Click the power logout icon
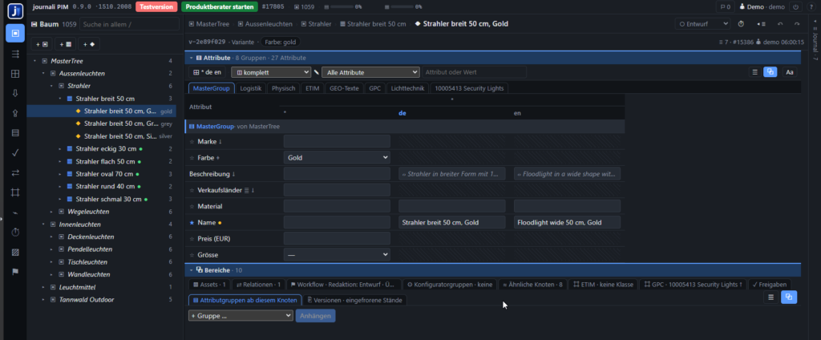Screen dimensions: 821x340 [x=795, y=6]
